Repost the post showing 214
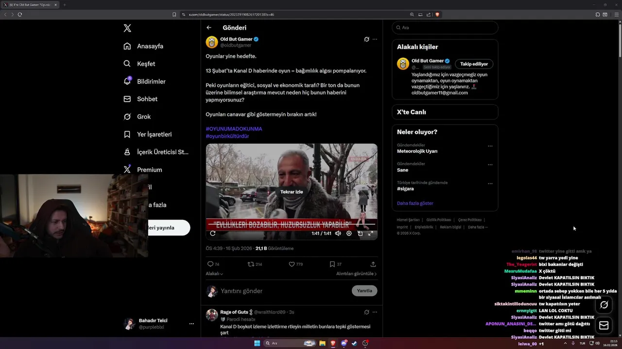The height and width of the screenshot is (349, 622). point(255,264)
